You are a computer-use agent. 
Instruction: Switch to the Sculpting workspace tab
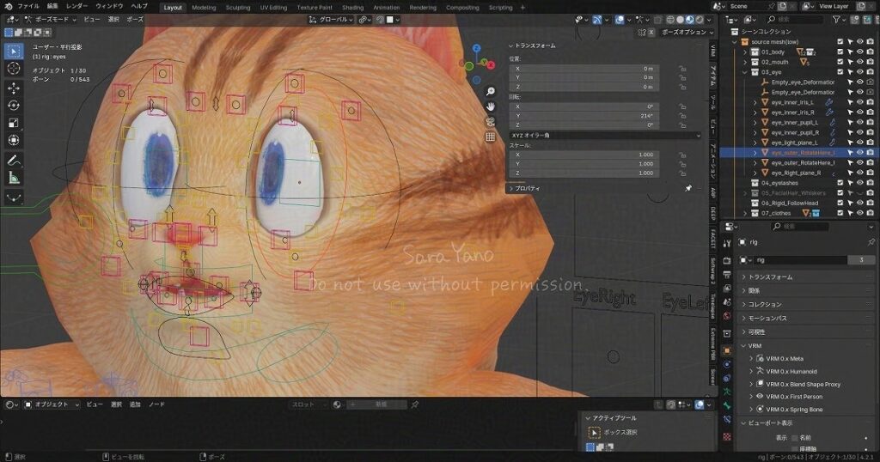(x=238, y=7)
